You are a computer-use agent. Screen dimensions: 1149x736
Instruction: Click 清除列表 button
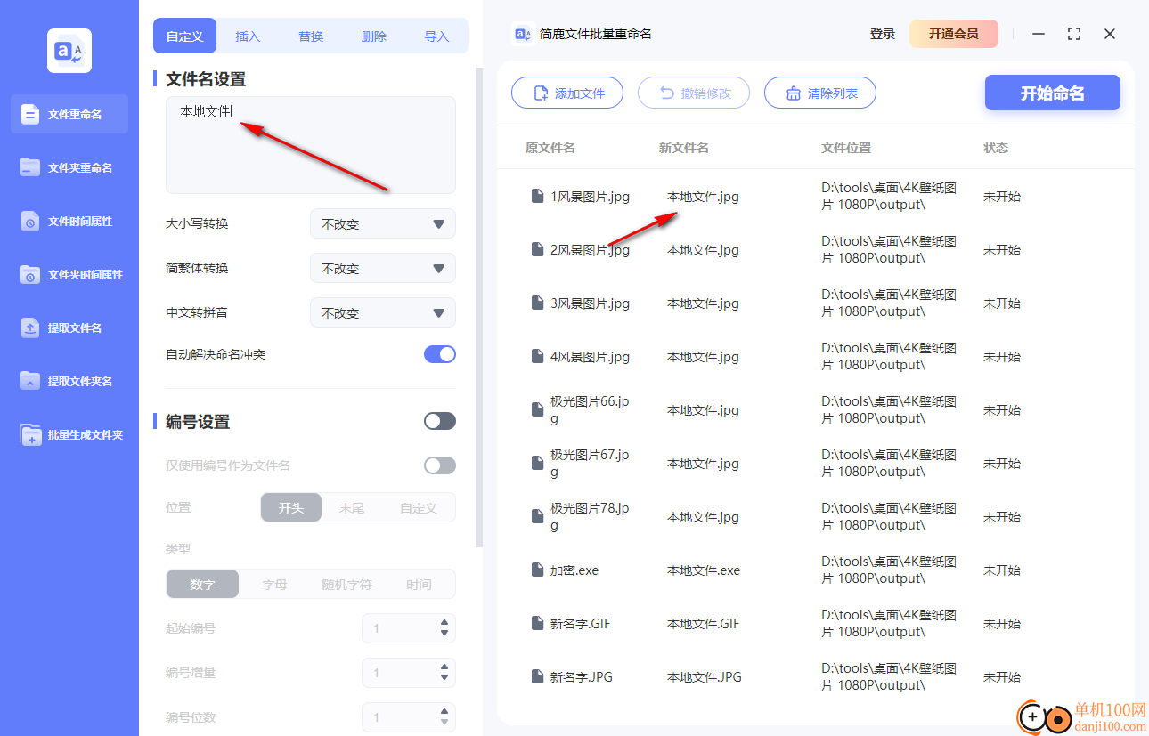click(820, 93)
